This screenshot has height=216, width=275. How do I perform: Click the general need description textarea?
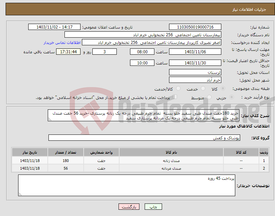(144, 115)
